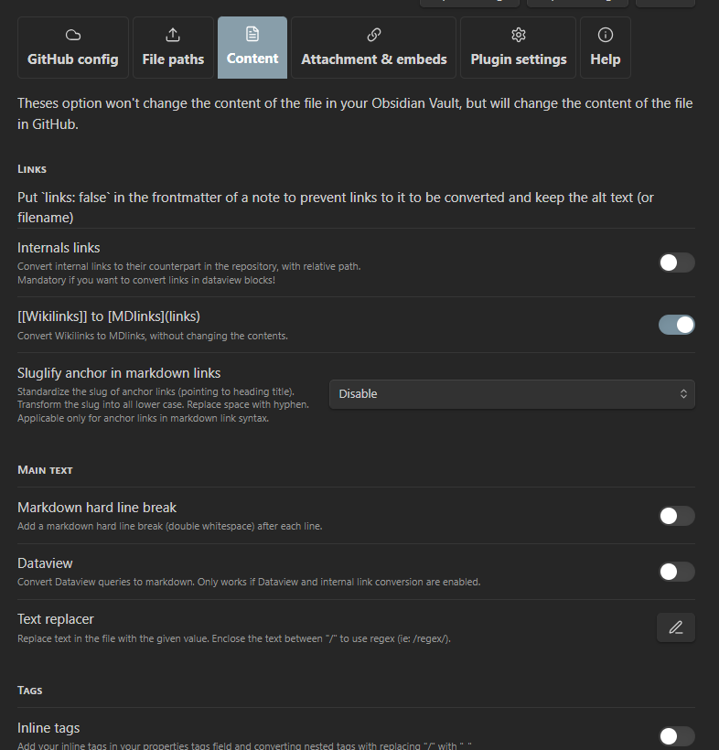Screen dimensions: 719x750
Task: Disable Wikilinks to MDlinks toggle
Action: coord(676,325)
